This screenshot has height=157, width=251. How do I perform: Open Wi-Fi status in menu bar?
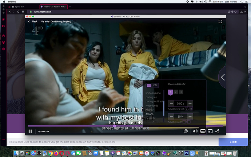(x=210, y=1)
